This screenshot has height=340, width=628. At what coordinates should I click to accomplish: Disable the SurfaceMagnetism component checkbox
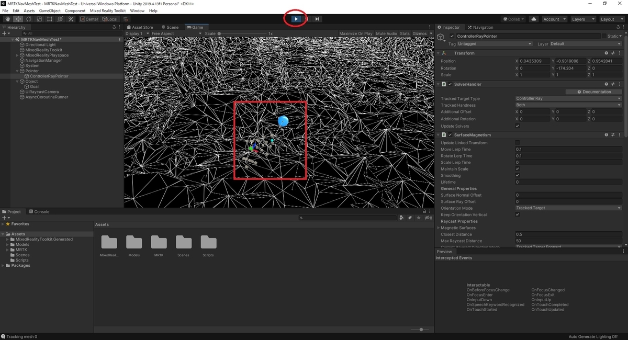(450, 135)
